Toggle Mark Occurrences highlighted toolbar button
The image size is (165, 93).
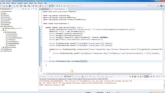coord(52,6)
